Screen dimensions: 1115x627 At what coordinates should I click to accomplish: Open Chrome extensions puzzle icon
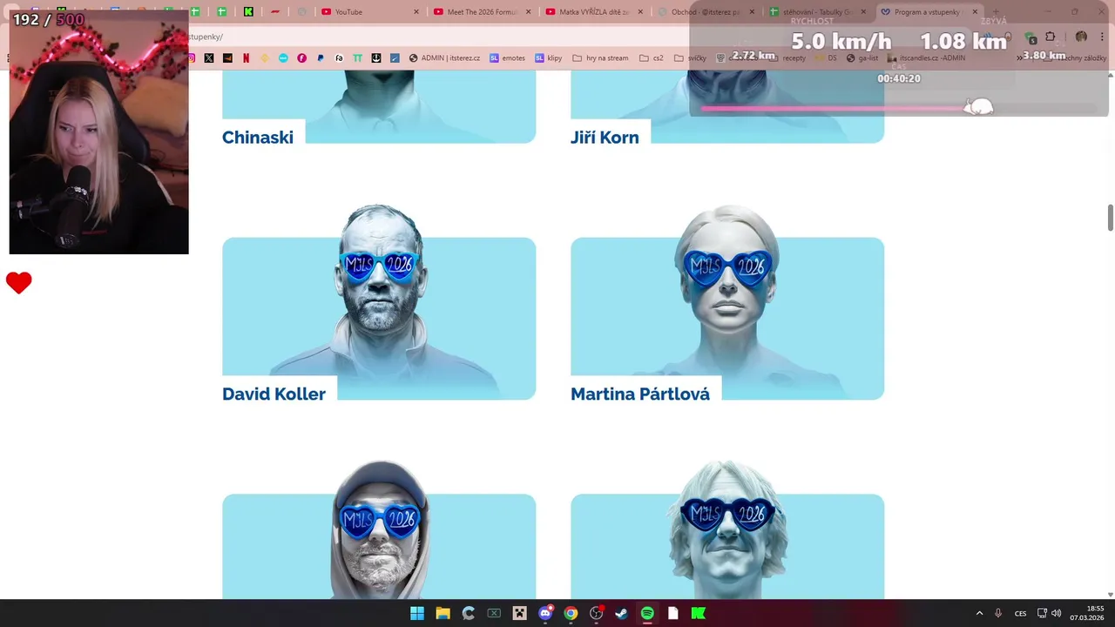[1050, 37]
